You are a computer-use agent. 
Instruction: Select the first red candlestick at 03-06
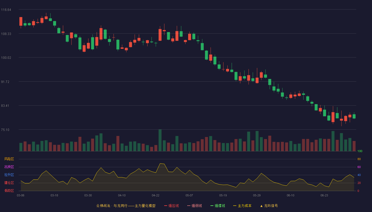coord(21,21)
